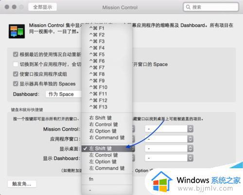This screenshot has width=243, height=195.
Task: Choose ^⌘ F3 from the shortcut menu
Action: coord(107,41)
